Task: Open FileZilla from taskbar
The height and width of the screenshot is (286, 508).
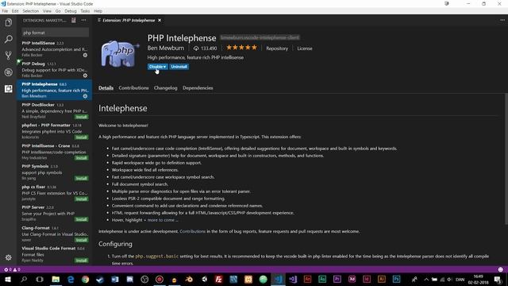Action: [219, 279]
